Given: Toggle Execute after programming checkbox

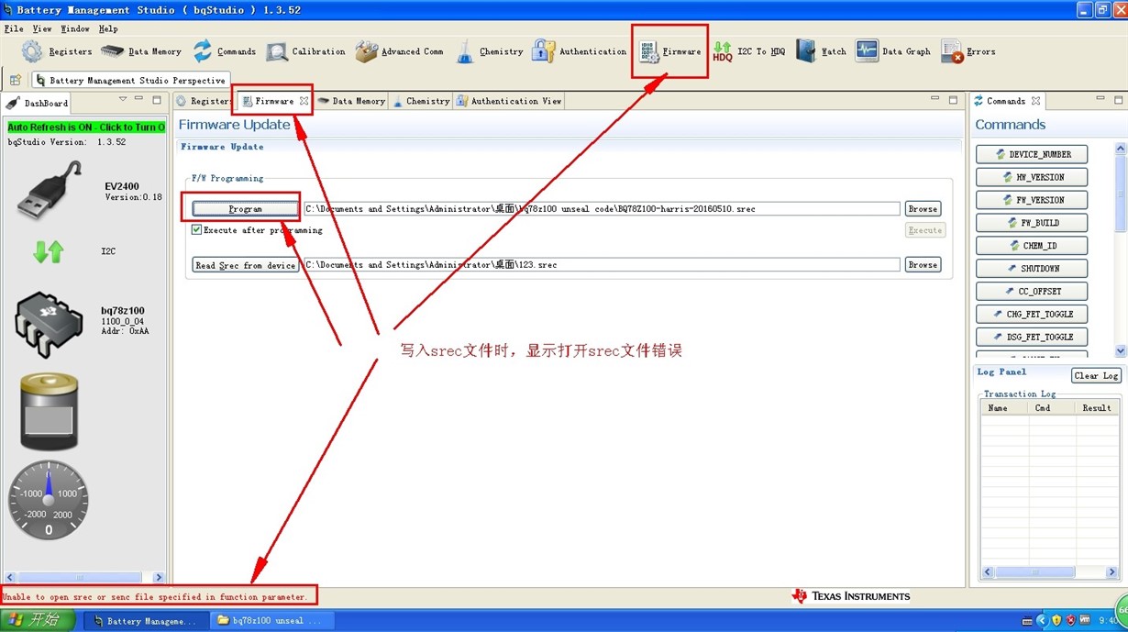Looking at the screenshot, I should [196, 230].
